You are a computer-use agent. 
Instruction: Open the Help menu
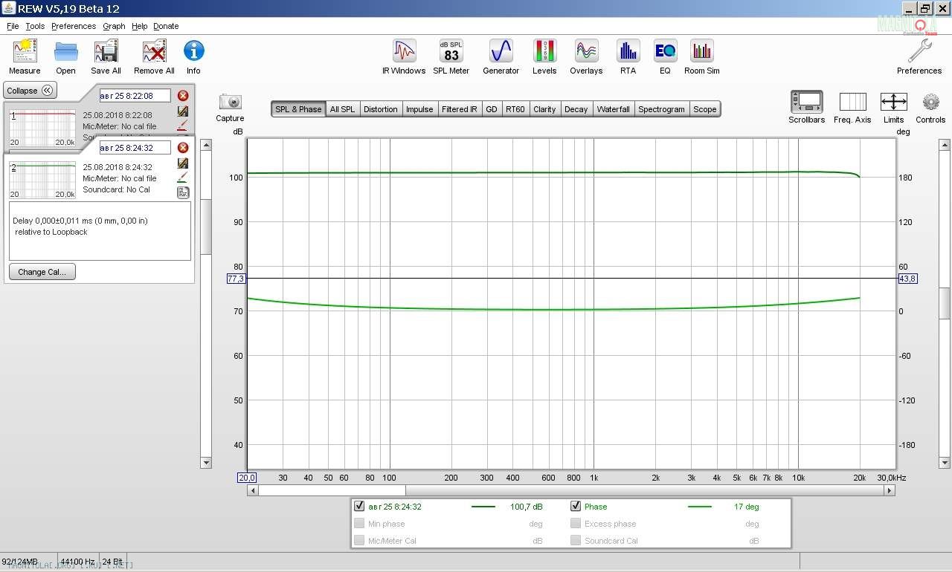pos(140,26)
